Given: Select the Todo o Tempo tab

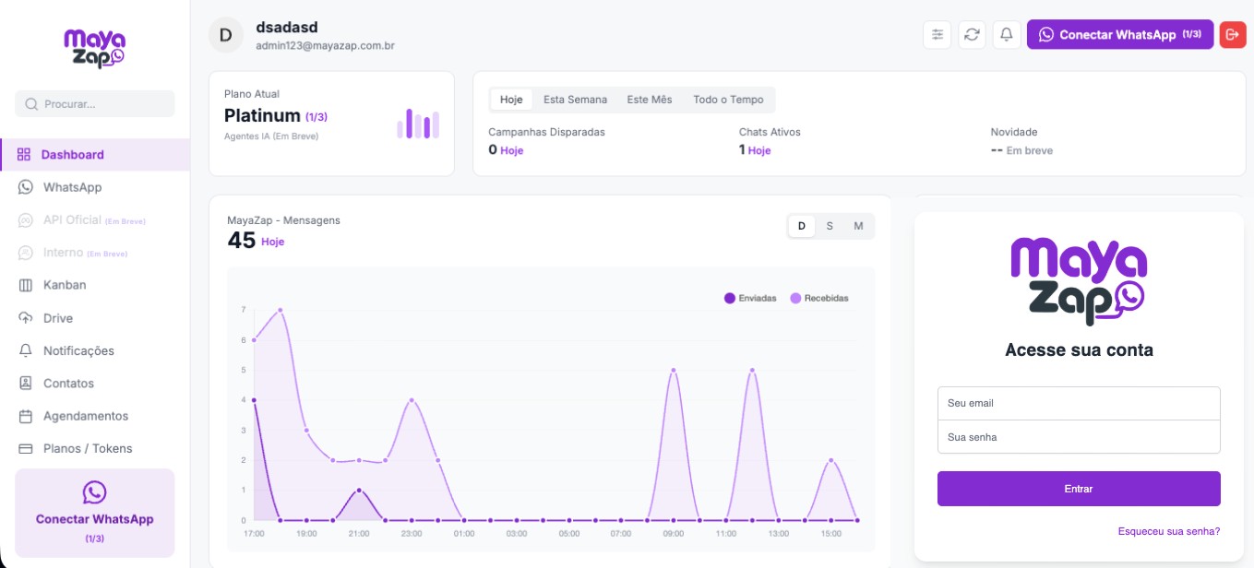Looking at the screenshot, I should tap(728, 100).
